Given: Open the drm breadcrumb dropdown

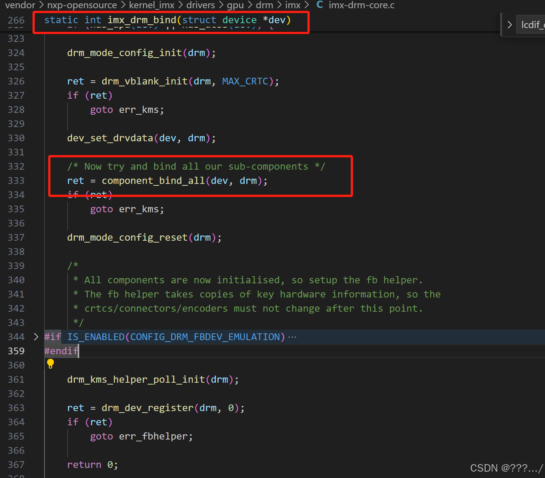Looking at the screenshot, I should pos(264,5).
